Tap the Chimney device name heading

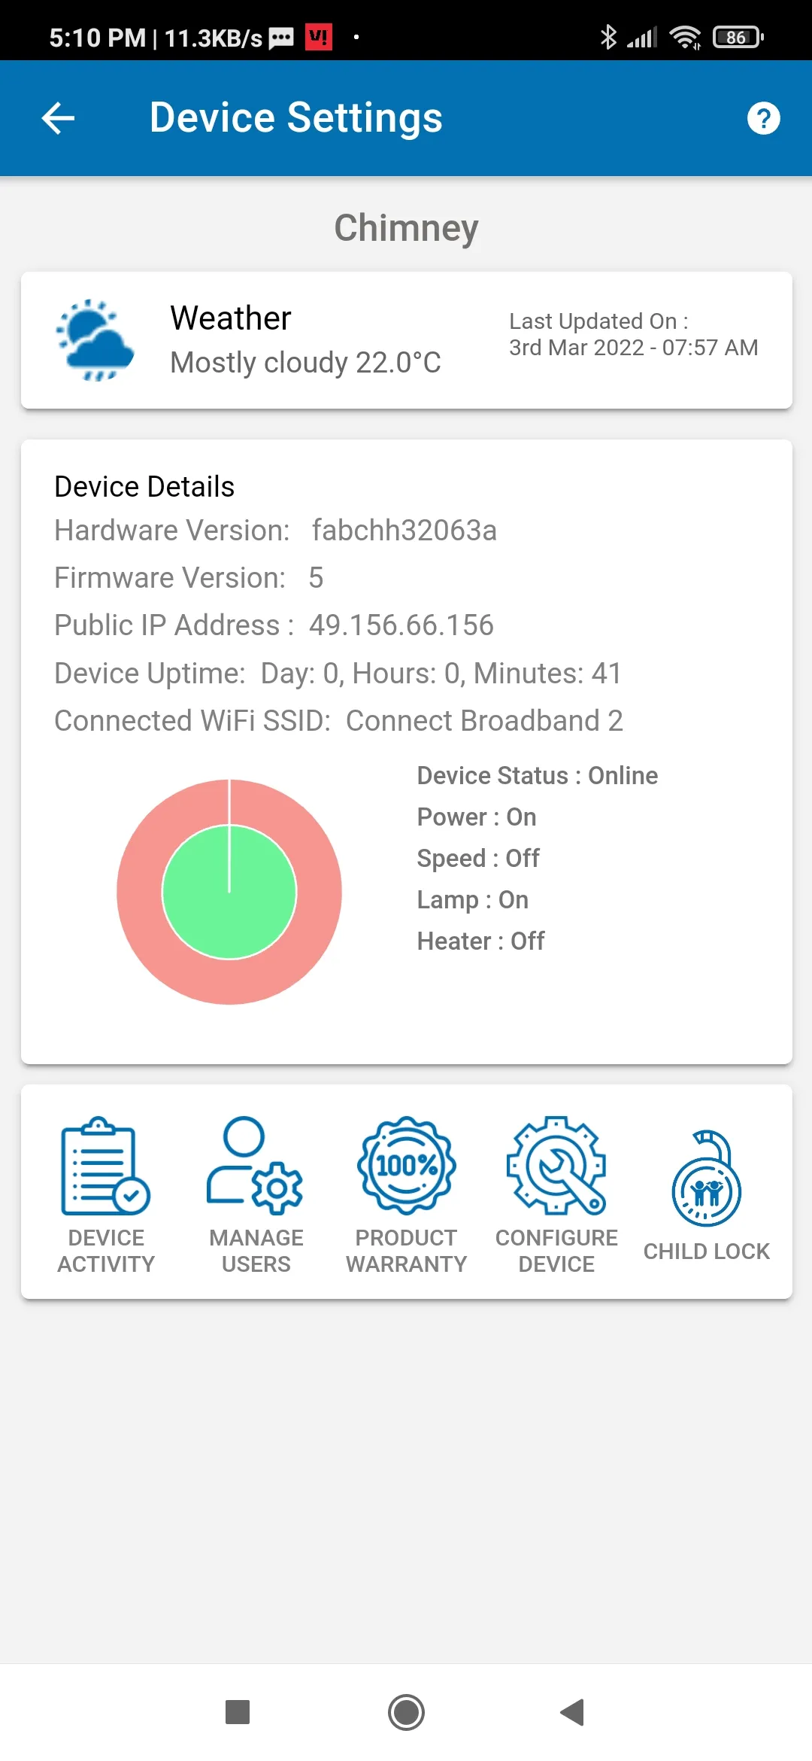[x=406, y=227]
